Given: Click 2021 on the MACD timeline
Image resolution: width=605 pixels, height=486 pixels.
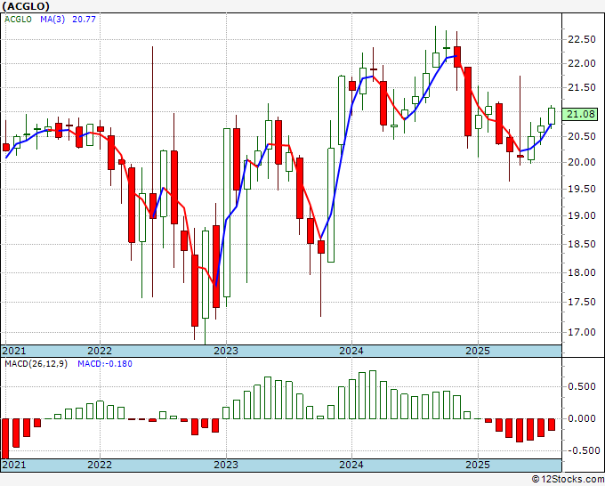Looking at the screenshot, I should pos(14,465).
